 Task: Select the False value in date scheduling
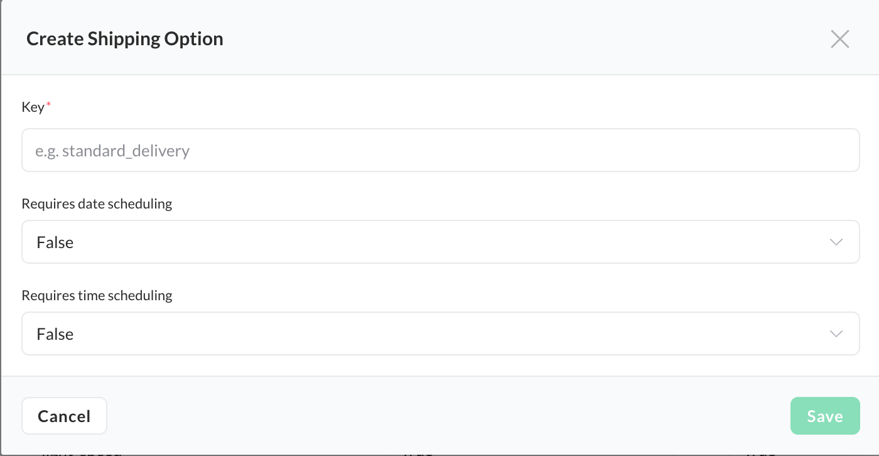pyautogui.click(x=55, y=242)
